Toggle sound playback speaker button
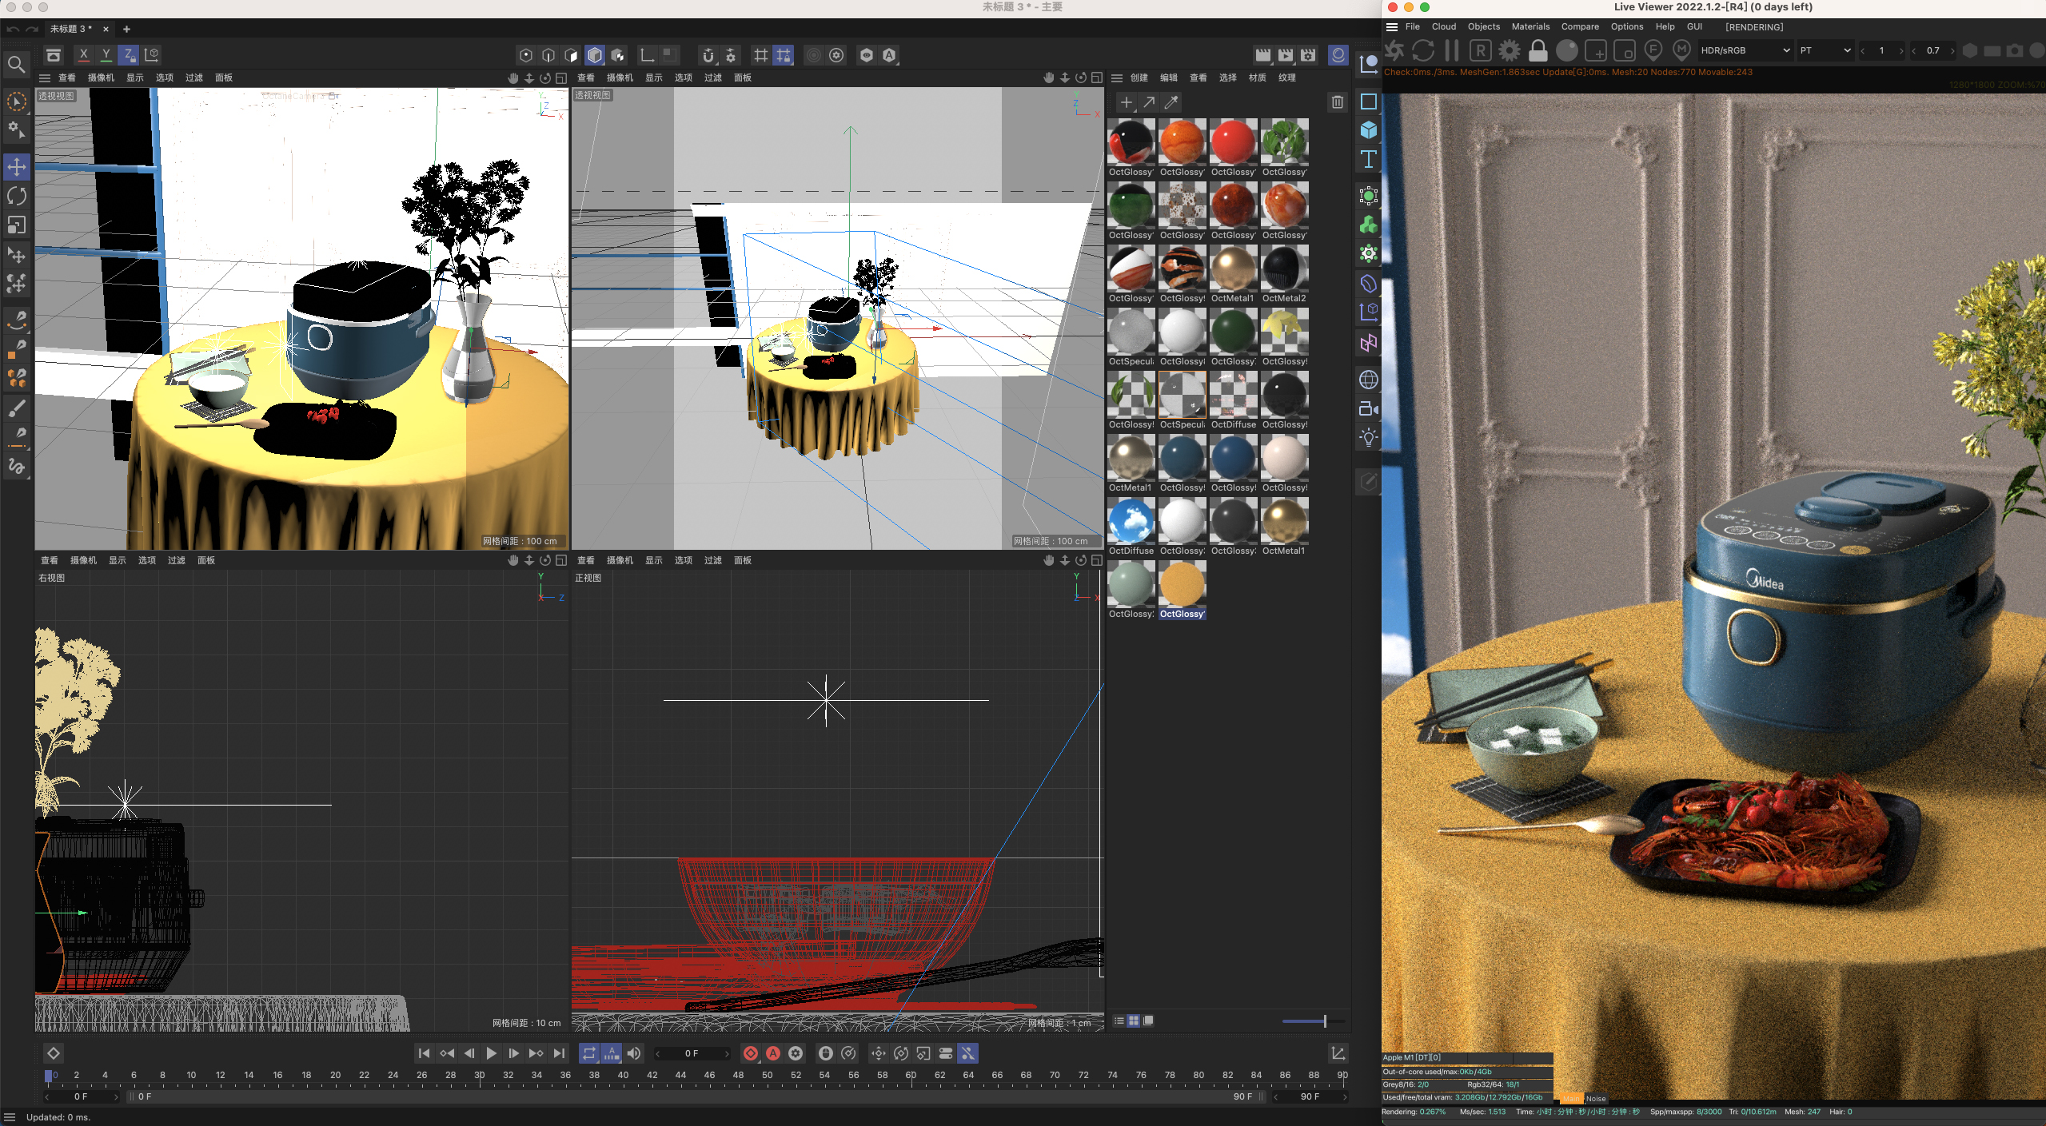Image resolution: width=2046 pixels, height=1126 pixels. 634,1053
